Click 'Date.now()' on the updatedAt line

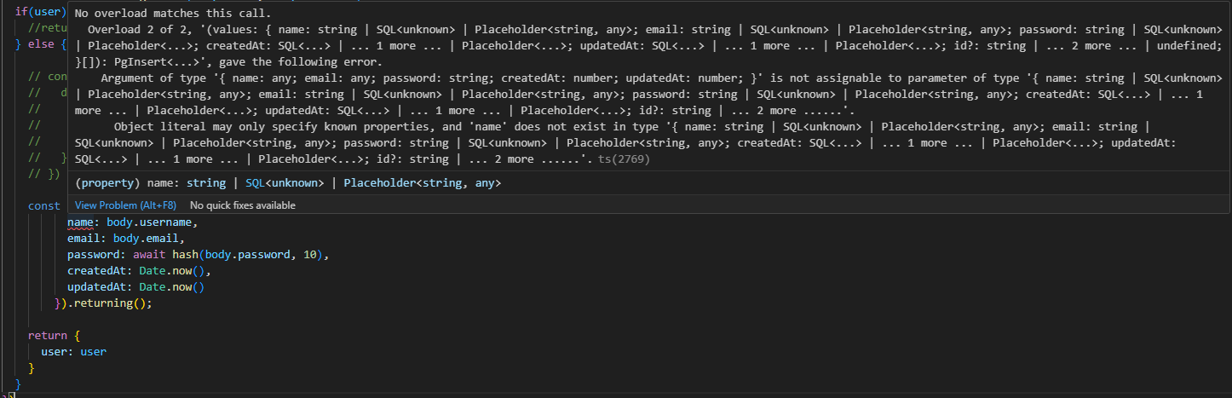171,287
